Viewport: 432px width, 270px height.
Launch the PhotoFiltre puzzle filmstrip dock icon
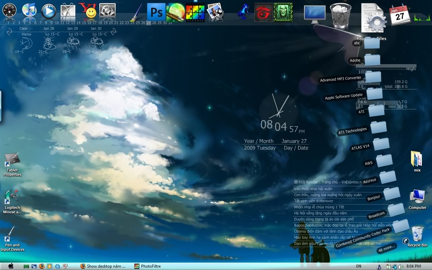coord(195,12)
